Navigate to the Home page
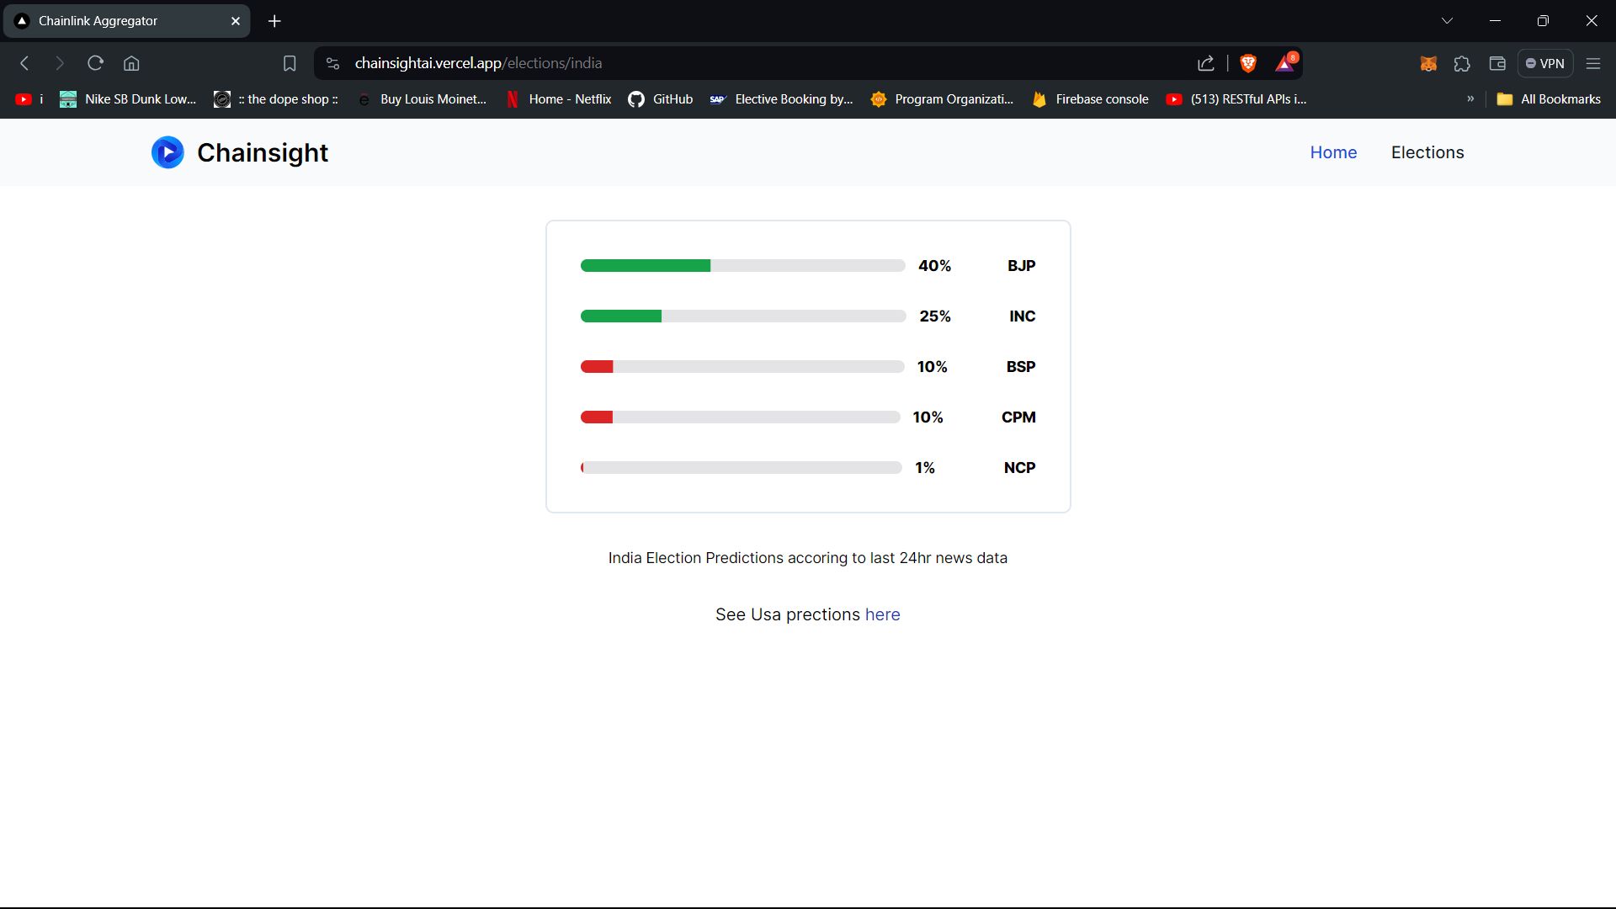The image size is (1616, 909). point(1333,152)
